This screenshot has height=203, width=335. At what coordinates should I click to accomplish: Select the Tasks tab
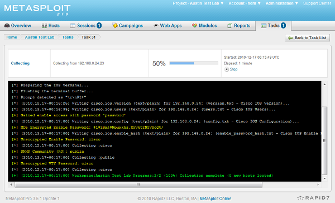pyautogui.click(x=274, y=26)
